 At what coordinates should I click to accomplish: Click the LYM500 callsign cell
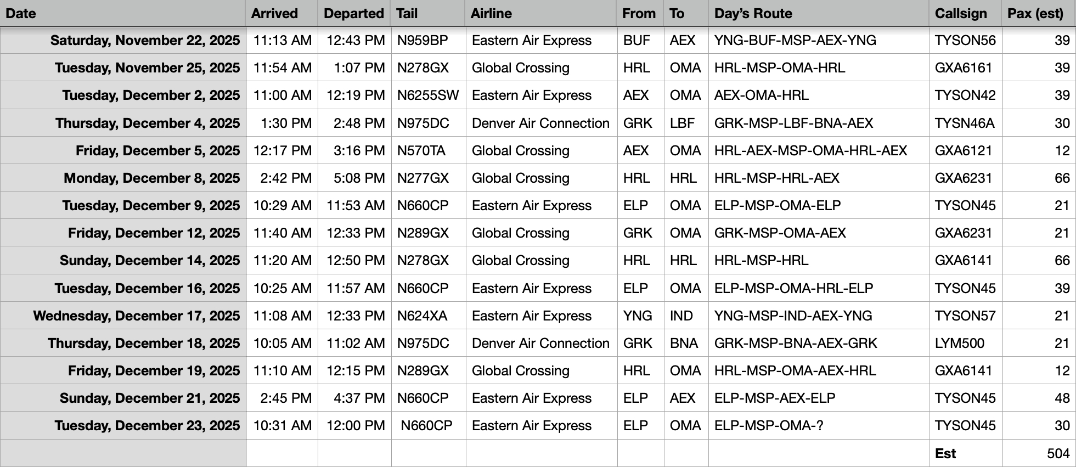tap(960, 344)
